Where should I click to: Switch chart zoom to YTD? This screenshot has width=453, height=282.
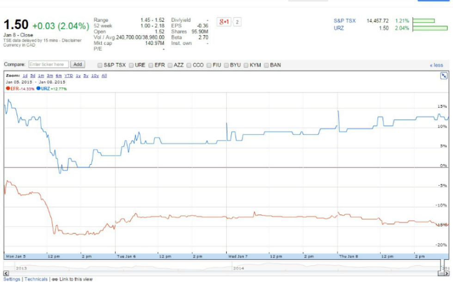[68, 76]
